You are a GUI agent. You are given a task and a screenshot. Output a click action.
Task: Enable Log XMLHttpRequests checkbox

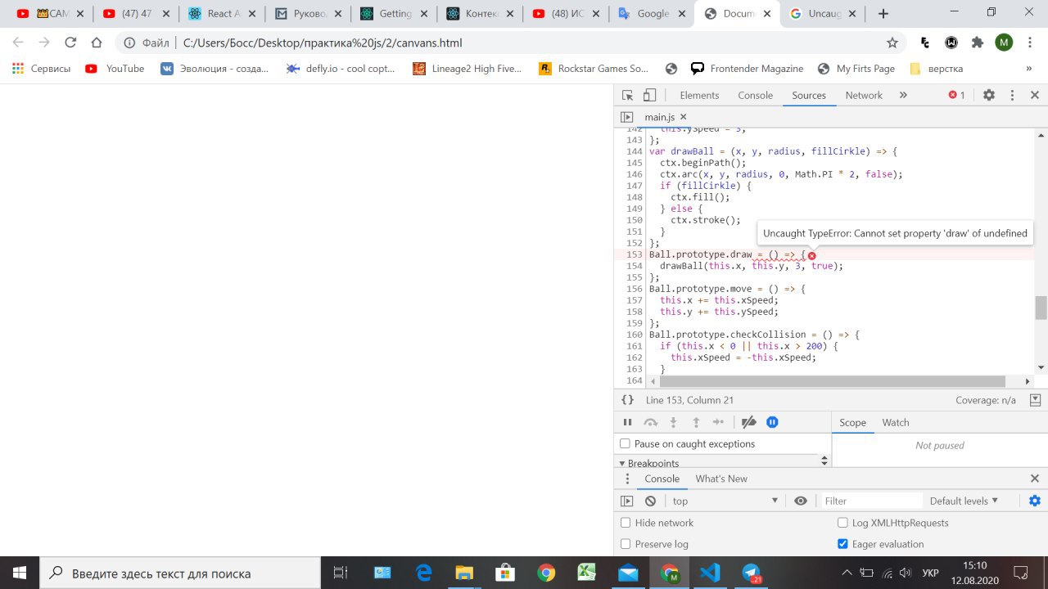(842, 523)
